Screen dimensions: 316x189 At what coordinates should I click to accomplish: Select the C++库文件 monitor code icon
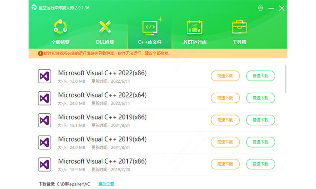(150, 27)
